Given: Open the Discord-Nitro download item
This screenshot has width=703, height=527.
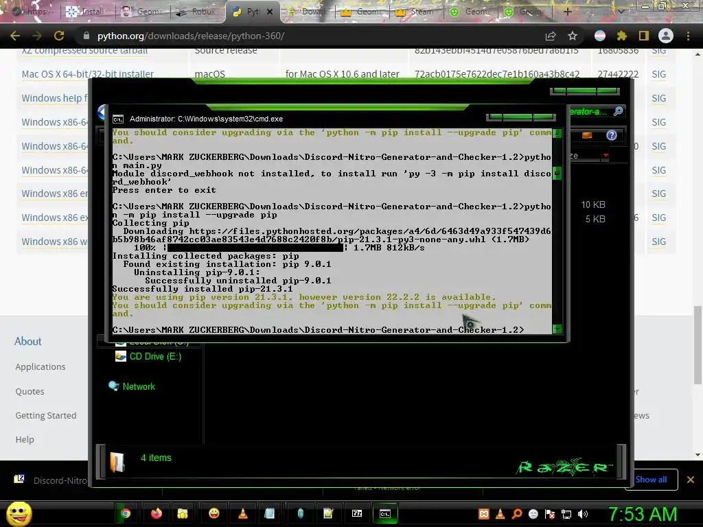Looking at the screenshot, I should point(51,480).
